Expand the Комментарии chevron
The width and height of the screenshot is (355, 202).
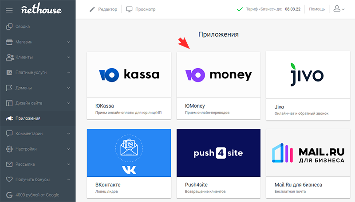(68, 133)
